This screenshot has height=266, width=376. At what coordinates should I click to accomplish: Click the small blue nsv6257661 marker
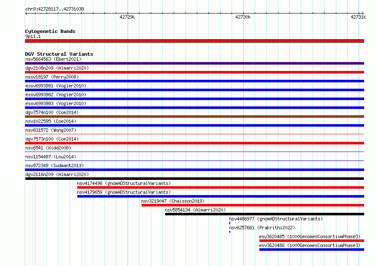point(230,232)
